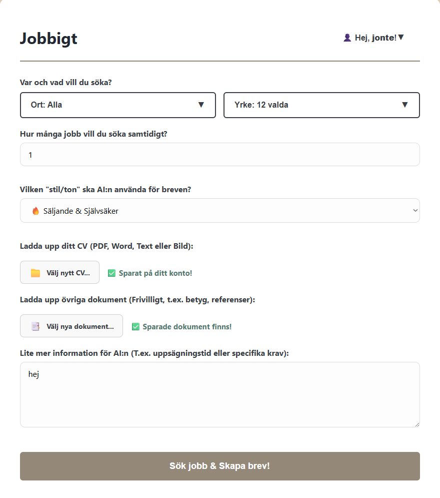Click inside the extra information textarea with 'hej'
Screen dimensions: 440x498
coord(219,394)
